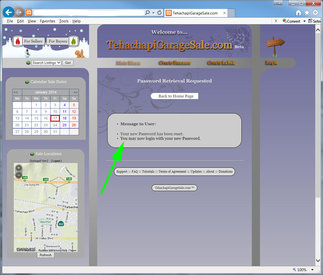Open the For Buyers button
323x275 pixels.
point(58,41)
